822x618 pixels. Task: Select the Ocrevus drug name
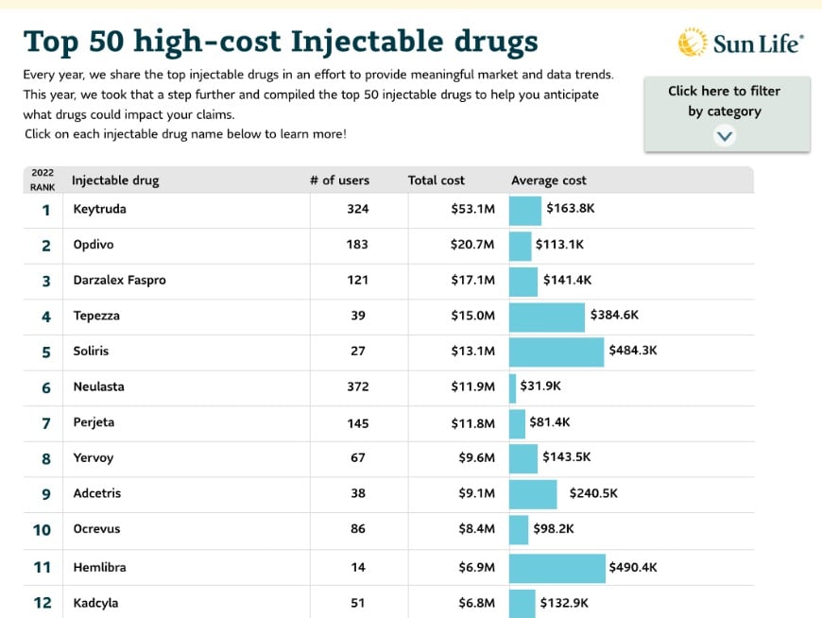(94, 530)
